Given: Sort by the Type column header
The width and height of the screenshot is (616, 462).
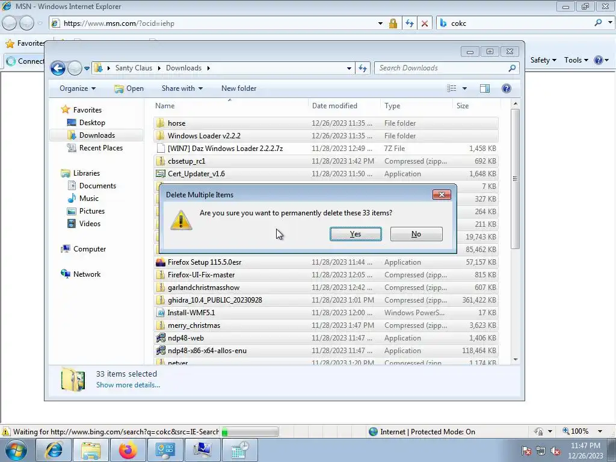Looking at the screenshot, I should click(416, 106).
